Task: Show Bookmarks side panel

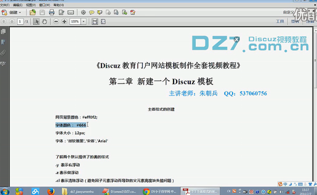Action: point(3,42)
